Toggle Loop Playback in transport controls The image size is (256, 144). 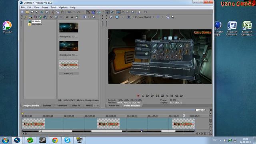pos(143,96)
